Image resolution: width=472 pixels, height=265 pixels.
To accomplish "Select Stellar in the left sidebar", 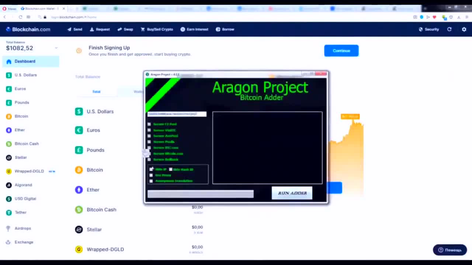I will (x=17, y=158).
